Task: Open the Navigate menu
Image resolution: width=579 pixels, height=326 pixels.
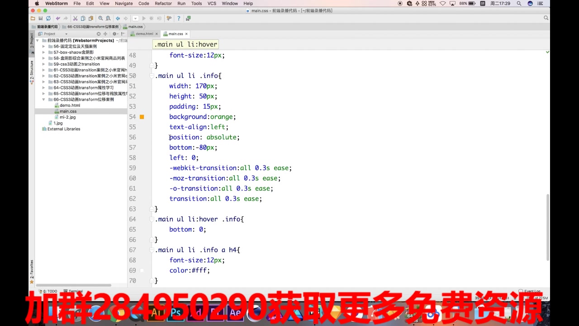Action: (x=123, y=3)
